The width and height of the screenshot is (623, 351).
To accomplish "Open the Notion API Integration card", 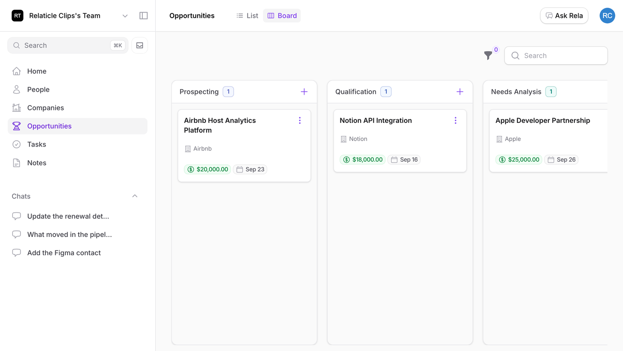I will click(x=400, y=141).
